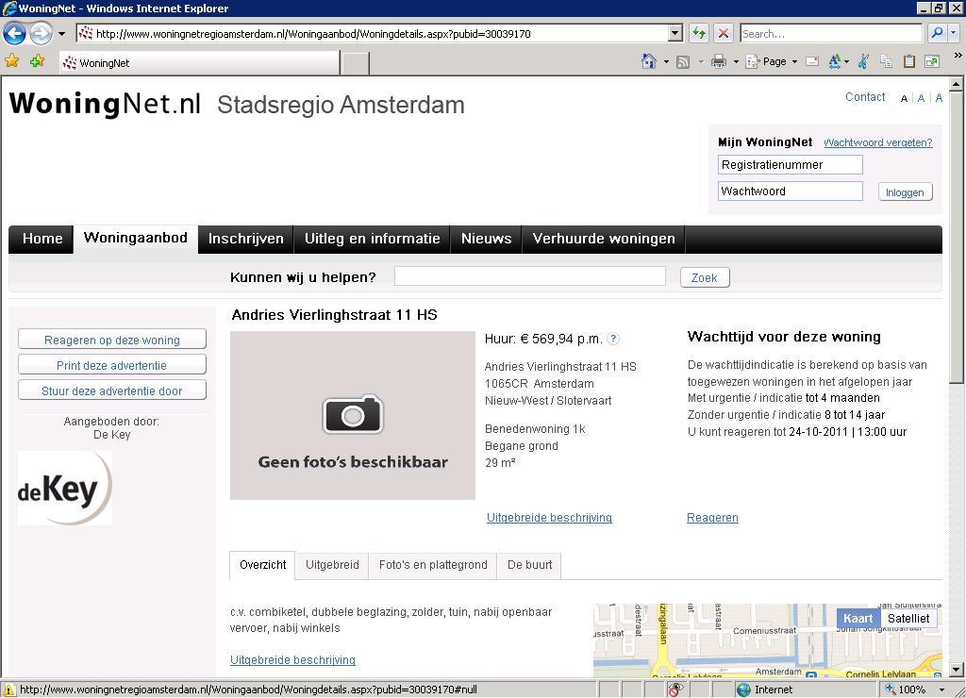The width and height of the screenshot is (966, 698).
Task: Click the Zoek button
Action: [x=705, y=278]
